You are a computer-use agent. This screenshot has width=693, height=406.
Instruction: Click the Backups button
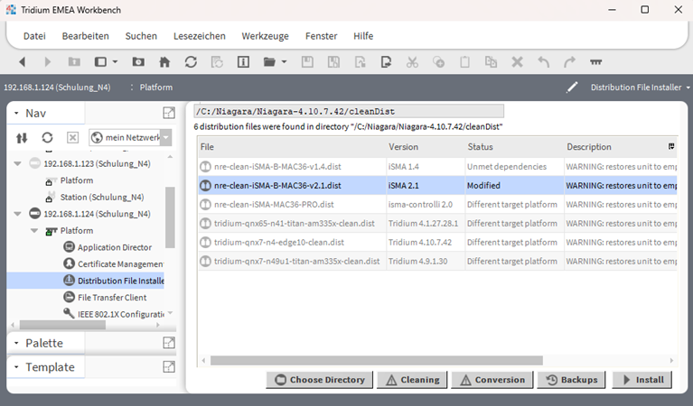[x=571, y=380]
